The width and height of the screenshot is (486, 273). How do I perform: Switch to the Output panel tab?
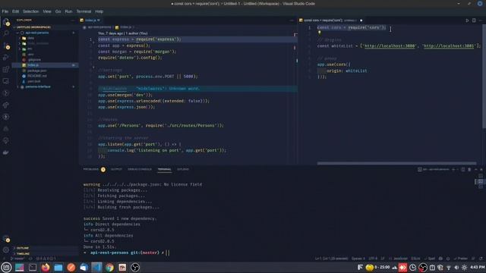click(116, 169)
